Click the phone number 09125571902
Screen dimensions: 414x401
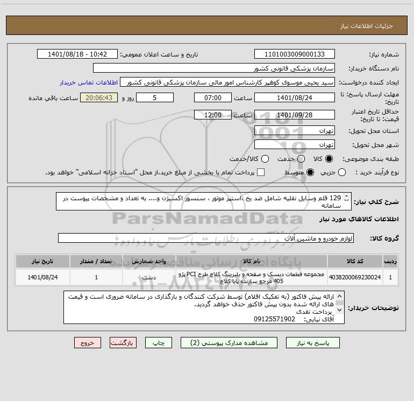coord(274,319)
